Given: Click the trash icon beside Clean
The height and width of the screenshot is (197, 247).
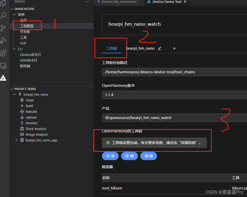Looking at the screenshot, I should [x=22, y=100].
